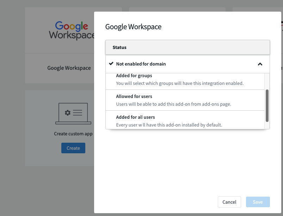Click the 'Google Workspace' dialog title
Viewport: 283px width, 216px height.
pyautogui.click(x=133, y=27)
